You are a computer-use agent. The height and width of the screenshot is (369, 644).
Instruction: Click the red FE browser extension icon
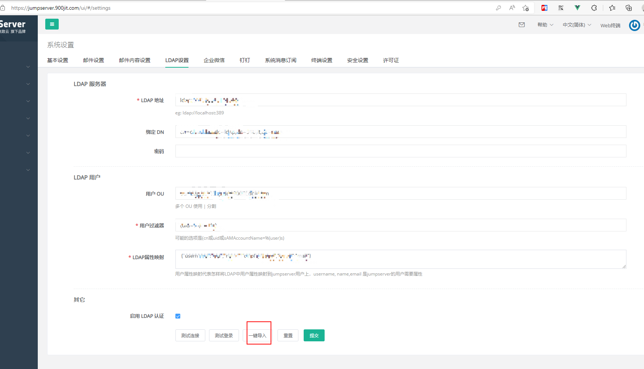[545, 8]
